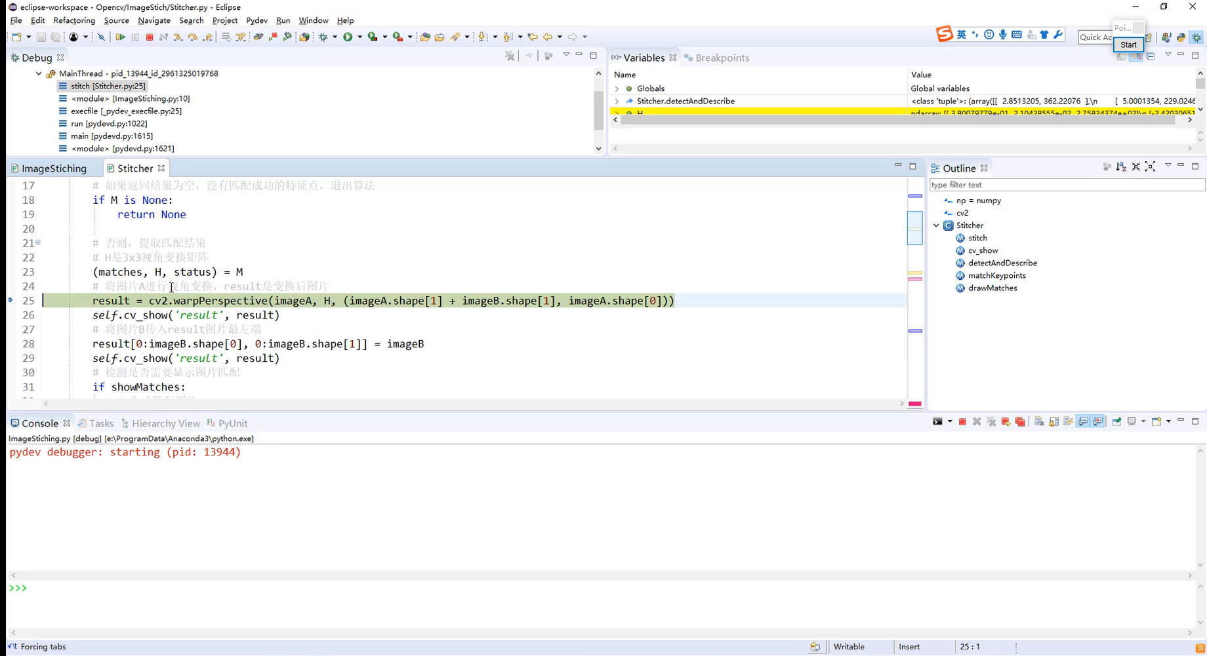The height and width of the screenshot is (656, 1207).
Task: Click the Sogou wrench settings icon
Action: [x=1058, y=35]
